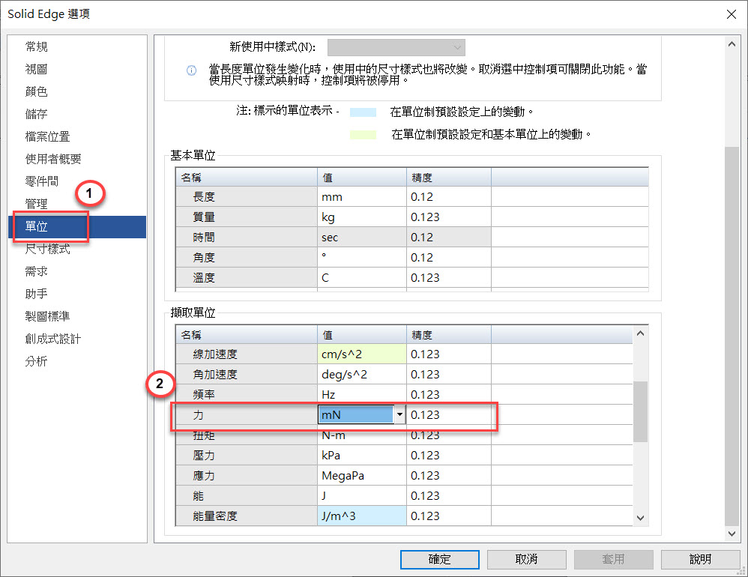
Task: Click up arrow of 擷取單位 table scrollbar
Action: tap(640, 333)
